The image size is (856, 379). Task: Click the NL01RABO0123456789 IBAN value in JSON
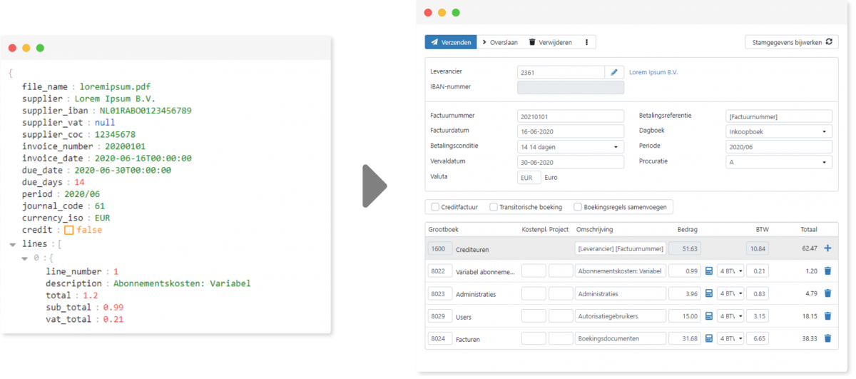point(145,111)
